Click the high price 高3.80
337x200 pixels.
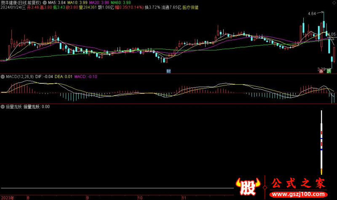[46, 8]
